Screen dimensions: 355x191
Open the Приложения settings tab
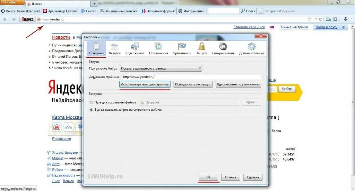[158, 48]
